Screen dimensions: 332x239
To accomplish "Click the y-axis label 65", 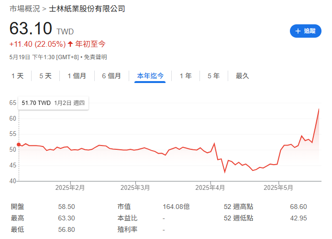I will [x=13, y=103].
